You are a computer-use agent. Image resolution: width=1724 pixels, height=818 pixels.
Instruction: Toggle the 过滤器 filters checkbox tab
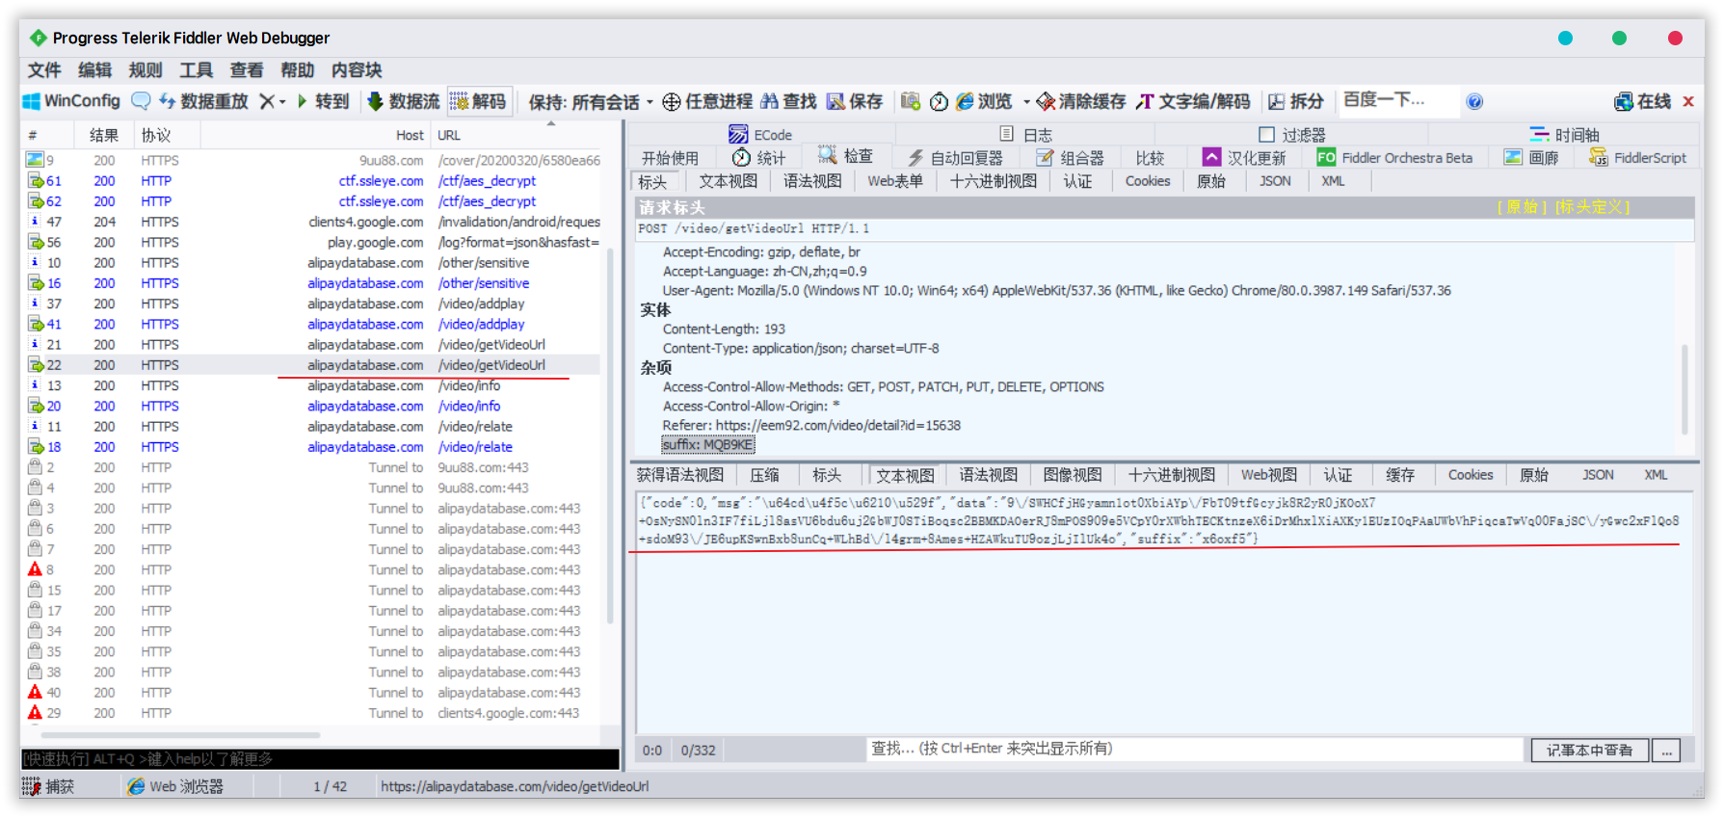1292,135
